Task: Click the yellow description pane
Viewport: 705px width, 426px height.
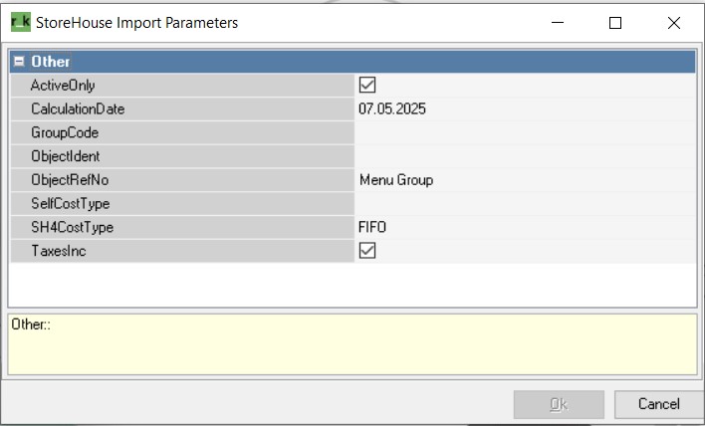Action: [x=352, y=344]
